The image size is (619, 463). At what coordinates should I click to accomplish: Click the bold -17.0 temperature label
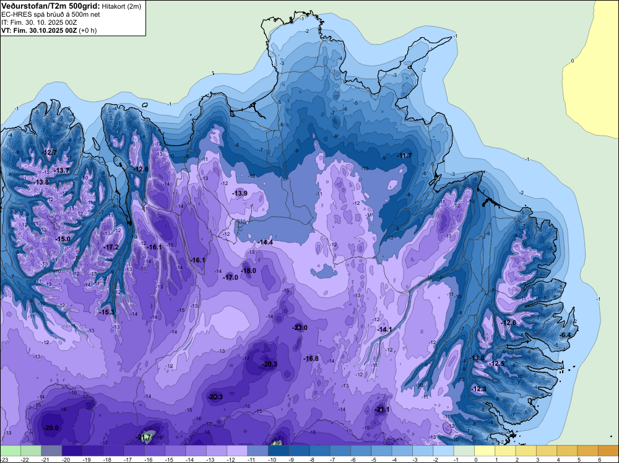[x=230, y=277]
